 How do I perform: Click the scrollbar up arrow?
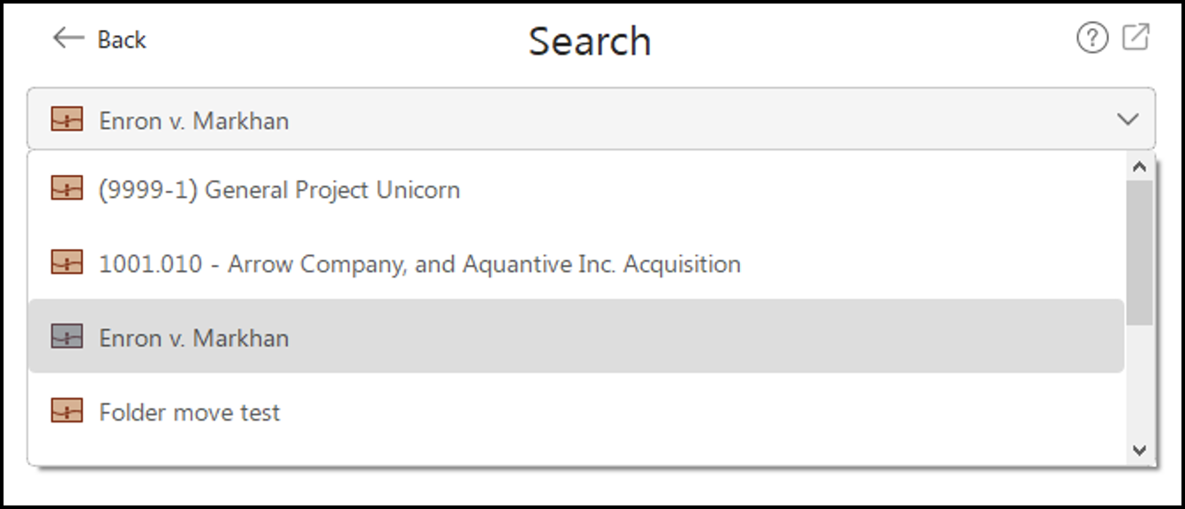1139,164
